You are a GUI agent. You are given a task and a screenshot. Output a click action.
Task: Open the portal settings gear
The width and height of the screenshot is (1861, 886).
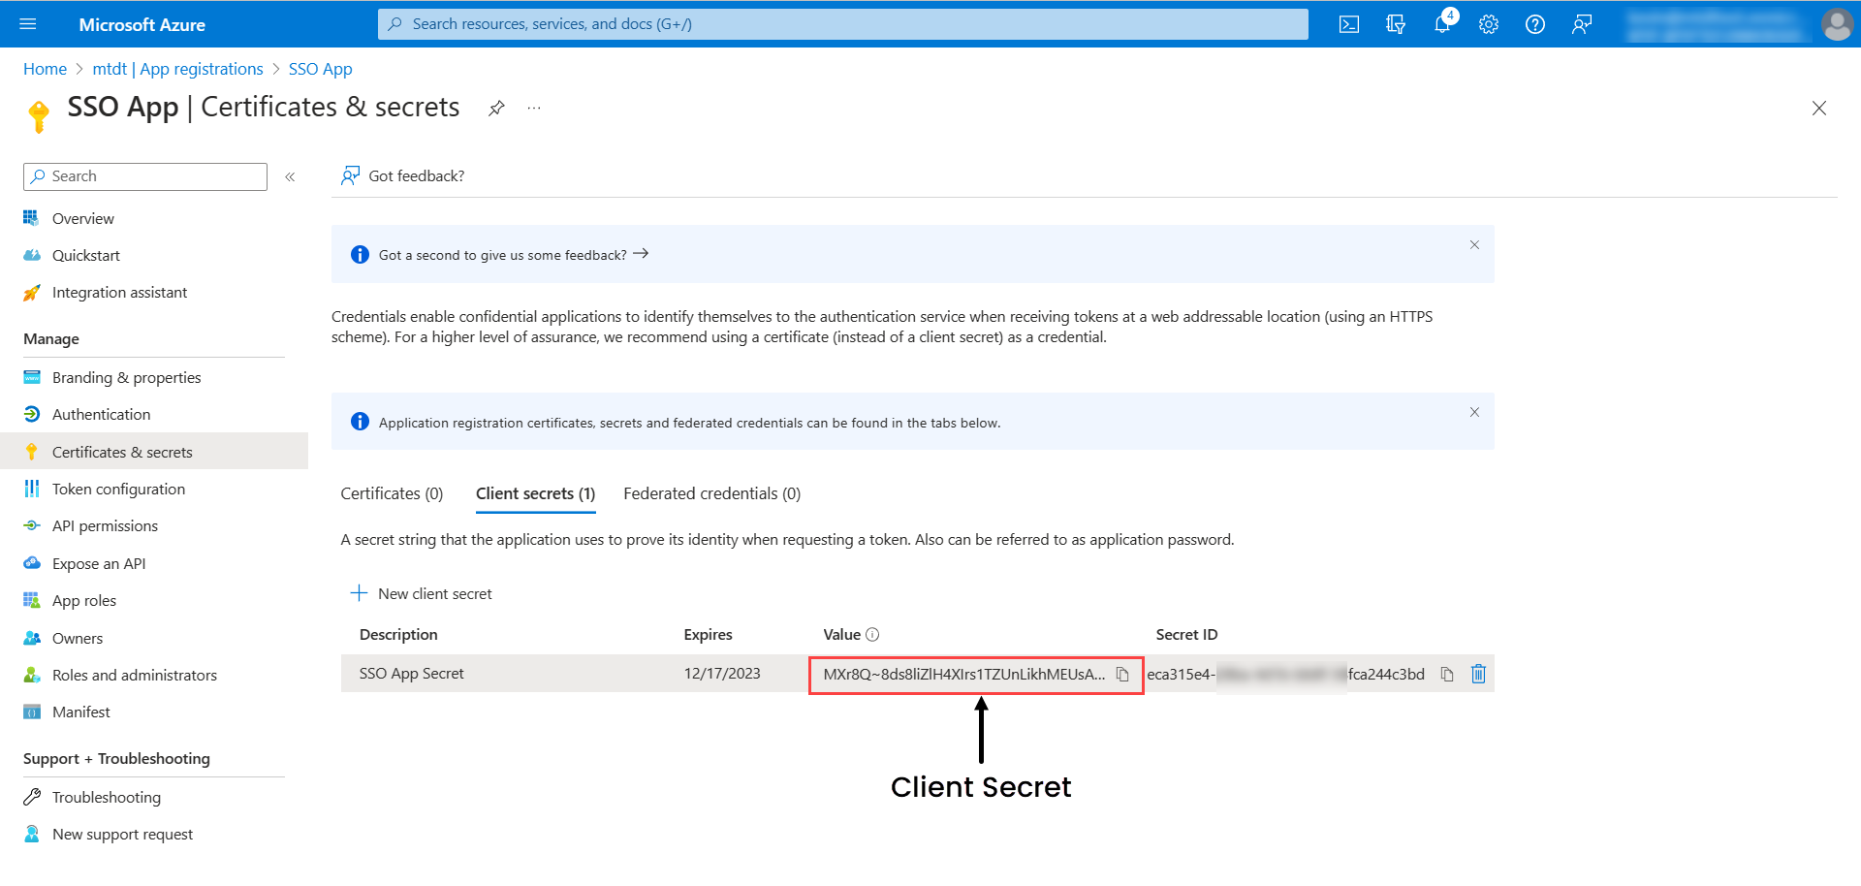(1489, 24)
